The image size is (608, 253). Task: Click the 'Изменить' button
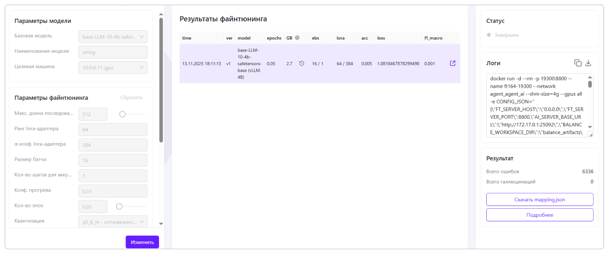pyautogui.click(x=142, y=242)
